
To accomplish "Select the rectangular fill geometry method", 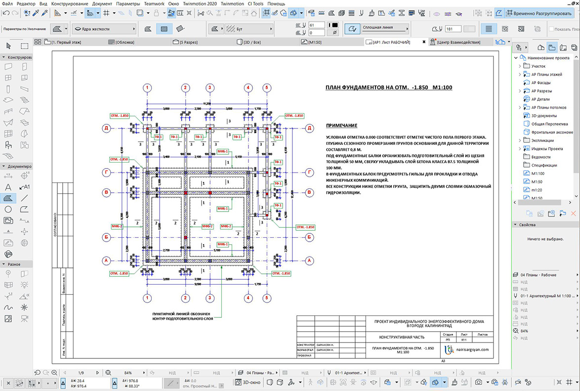I will (164, 29).
